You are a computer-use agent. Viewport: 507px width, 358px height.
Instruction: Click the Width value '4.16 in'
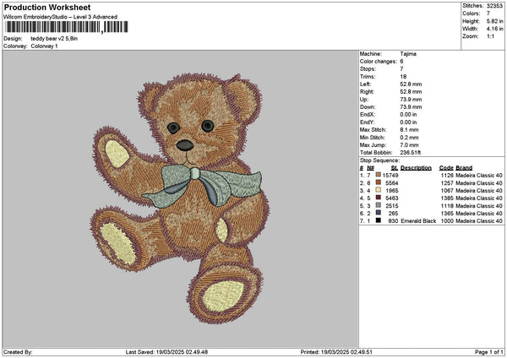coord(494,29)
